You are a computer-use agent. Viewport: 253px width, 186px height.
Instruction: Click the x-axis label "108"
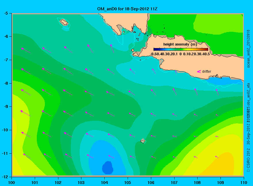point(197,183)
